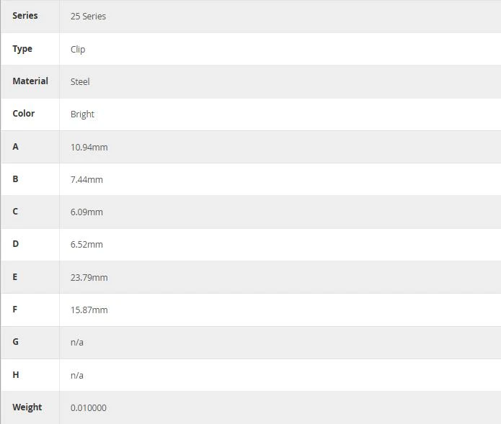Viewport: 501px width, 424px height.
Task: Select the Type label
Action: tap(22, 49)
